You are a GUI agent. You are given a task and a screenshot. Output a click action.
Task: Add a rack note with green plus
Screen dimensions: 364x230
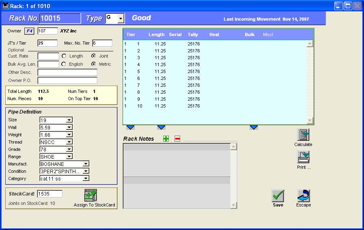coord(166,139)
